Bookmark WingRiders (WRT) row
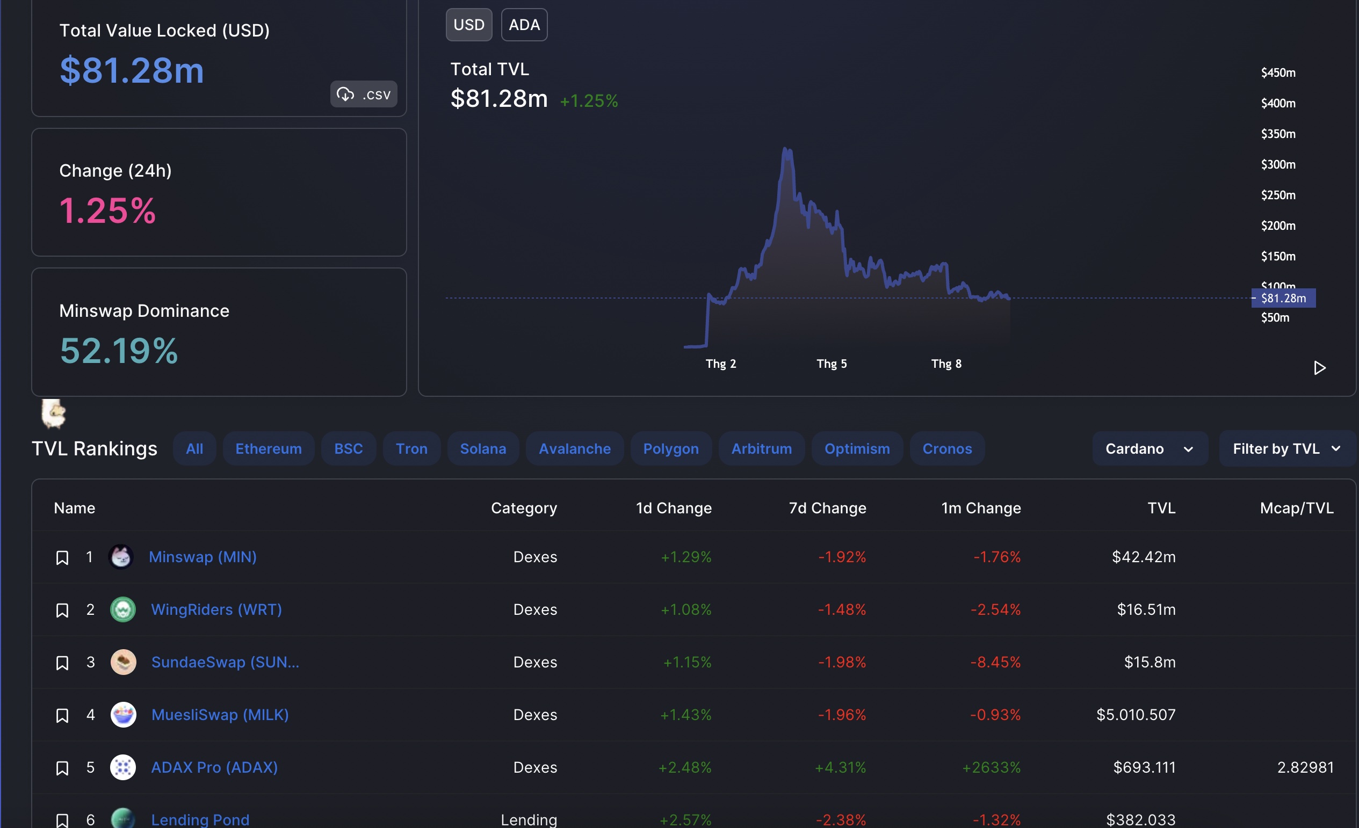The image size is (1359, 828). (x=62, y=610)
